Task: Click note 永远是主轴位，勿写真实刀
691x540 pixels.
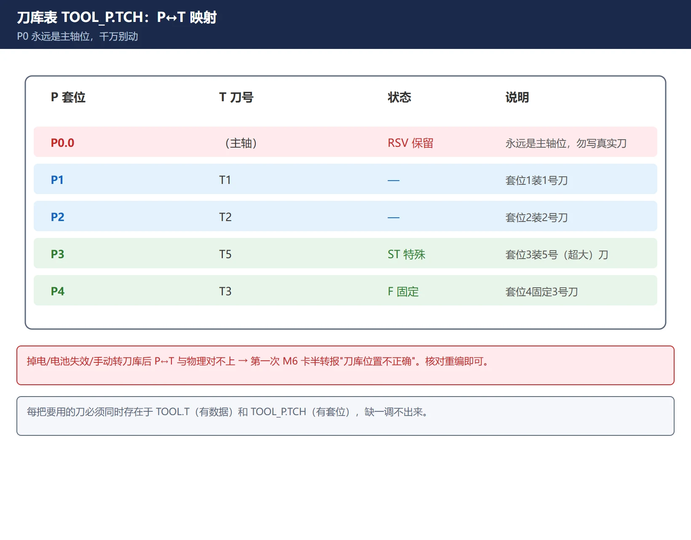Action: tap(566, 143)
